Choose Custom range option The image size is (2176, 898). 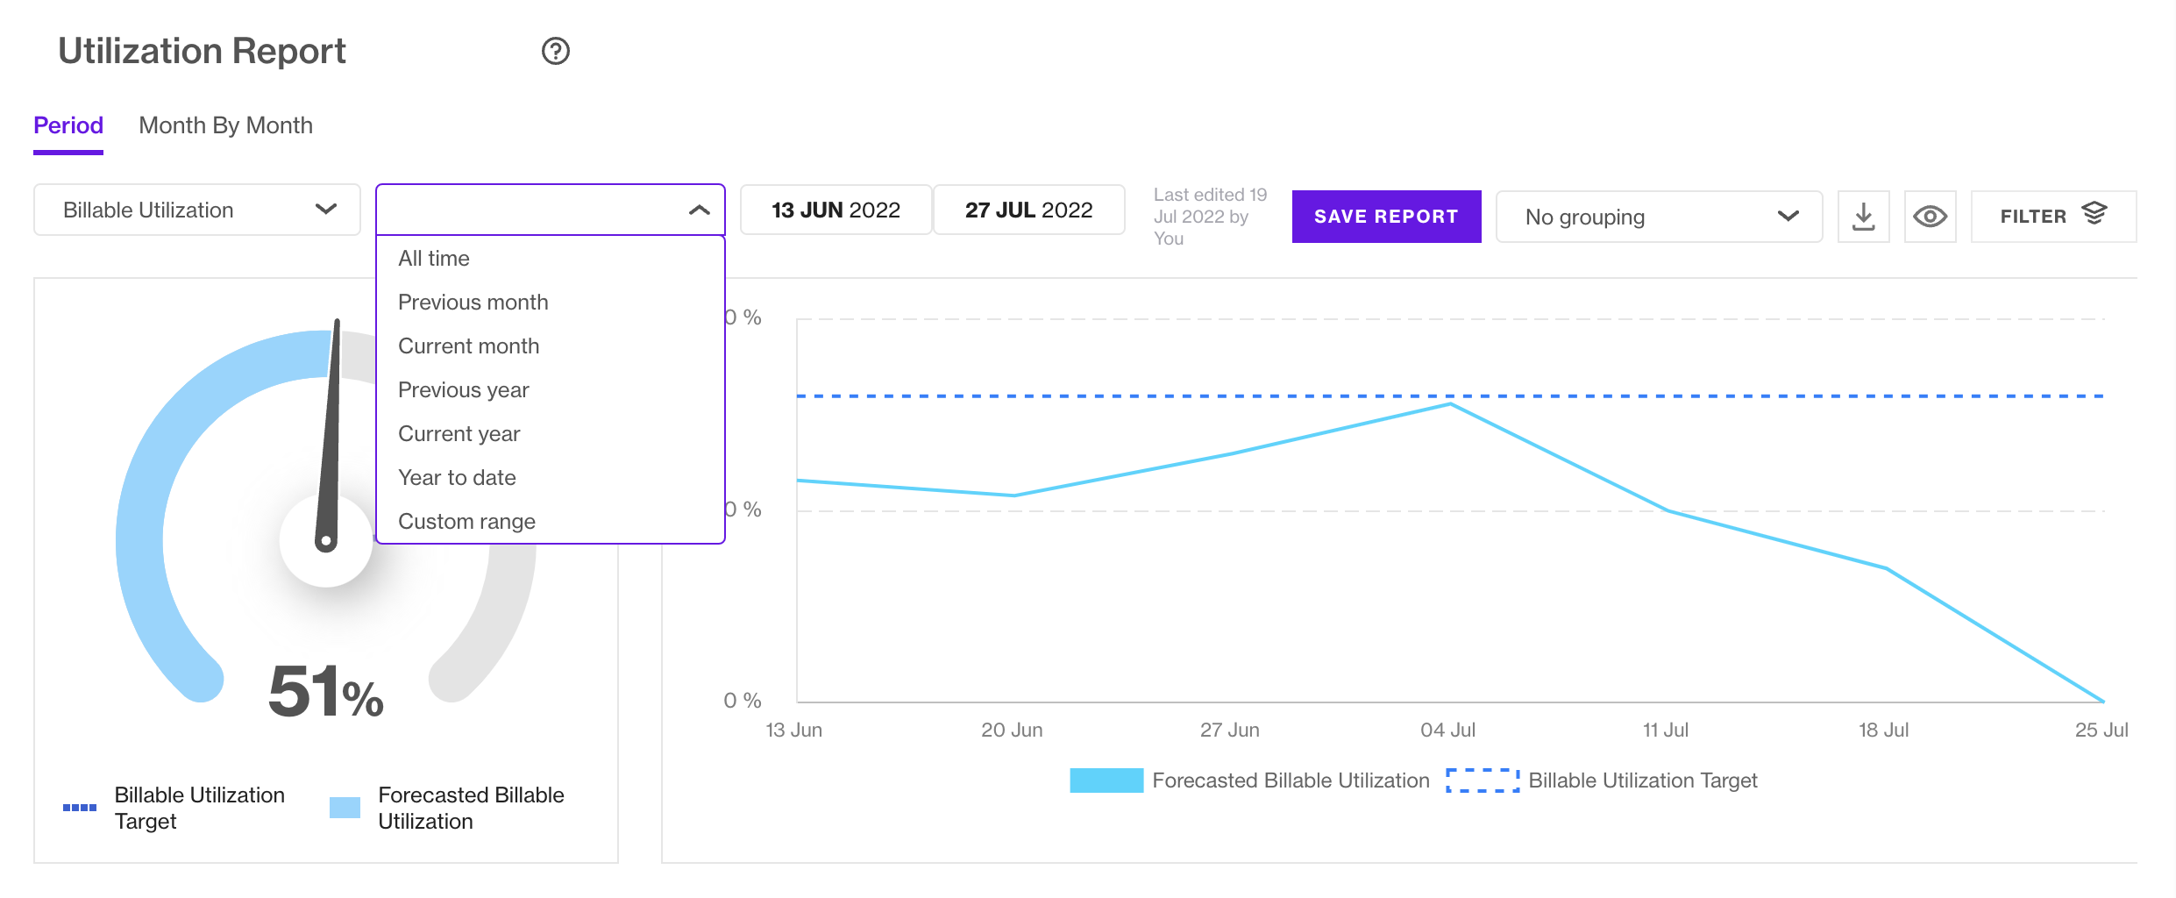(466, 522)
